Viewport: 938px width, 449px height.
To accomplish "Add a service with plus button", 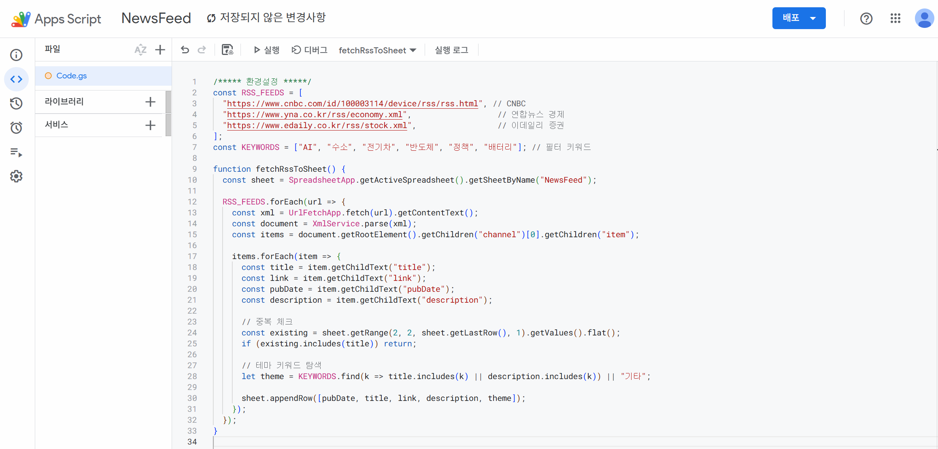I will [150, 125].
